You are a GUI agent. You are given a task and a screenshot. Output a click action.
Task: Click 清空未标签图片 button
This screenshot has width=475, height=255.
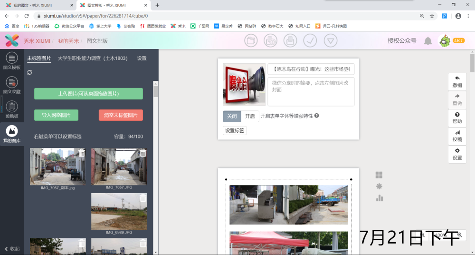[121, 115]
